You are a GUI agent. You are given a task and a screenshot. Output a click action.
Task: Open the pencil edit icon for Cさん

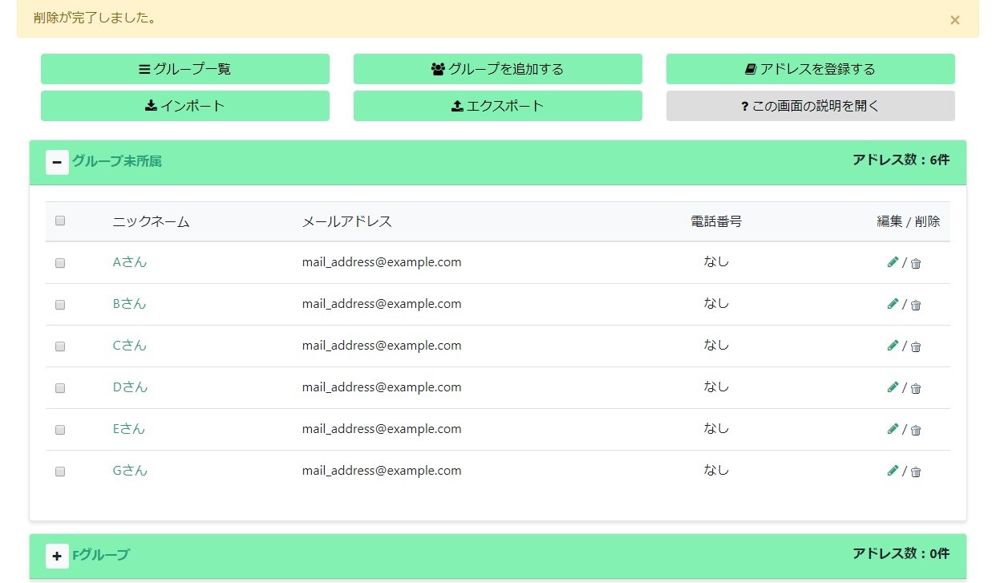(893, 346)
